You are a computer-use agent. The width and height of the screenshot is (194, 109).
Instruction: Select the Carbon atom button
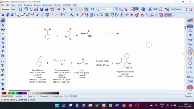tap(3, 34)
